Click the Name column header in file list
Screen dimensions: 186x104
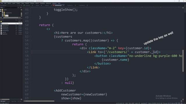2,20
